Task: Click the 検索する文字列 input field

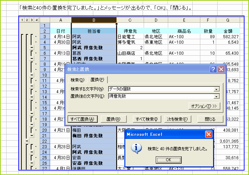Action: click(162, 89)
